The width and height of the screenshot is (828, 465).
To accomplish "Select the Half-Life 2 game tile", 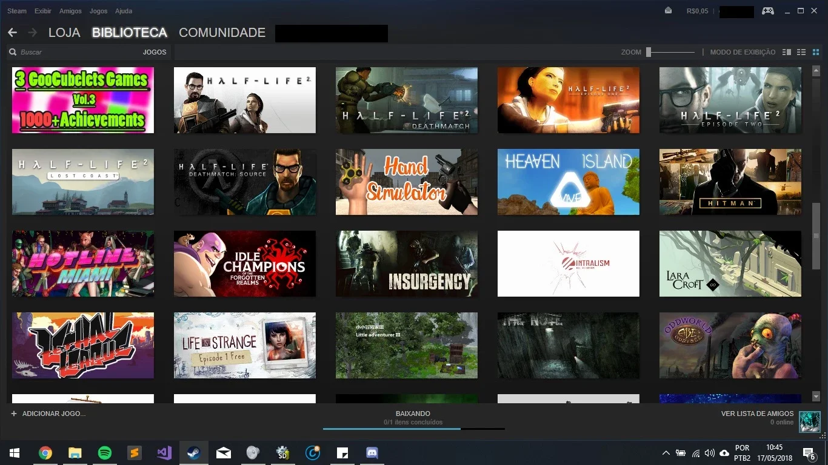I will (x=245, y=100).
